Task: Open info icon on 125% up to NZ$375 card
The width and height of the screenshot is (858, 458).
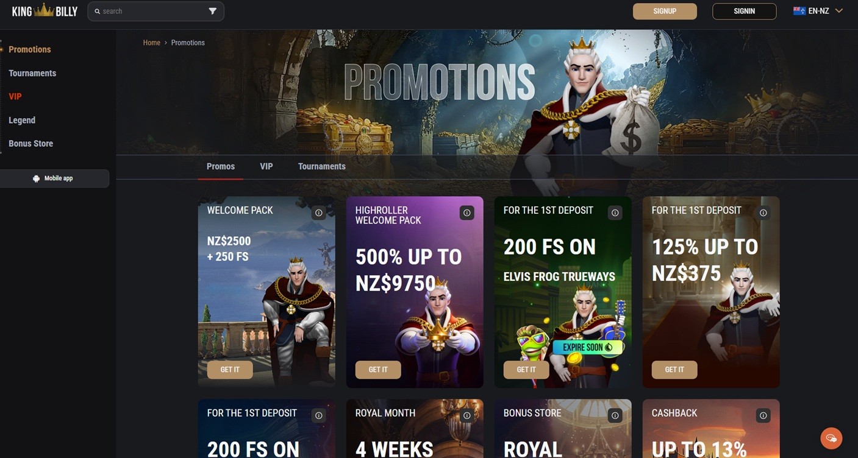Action: (763, 213)
